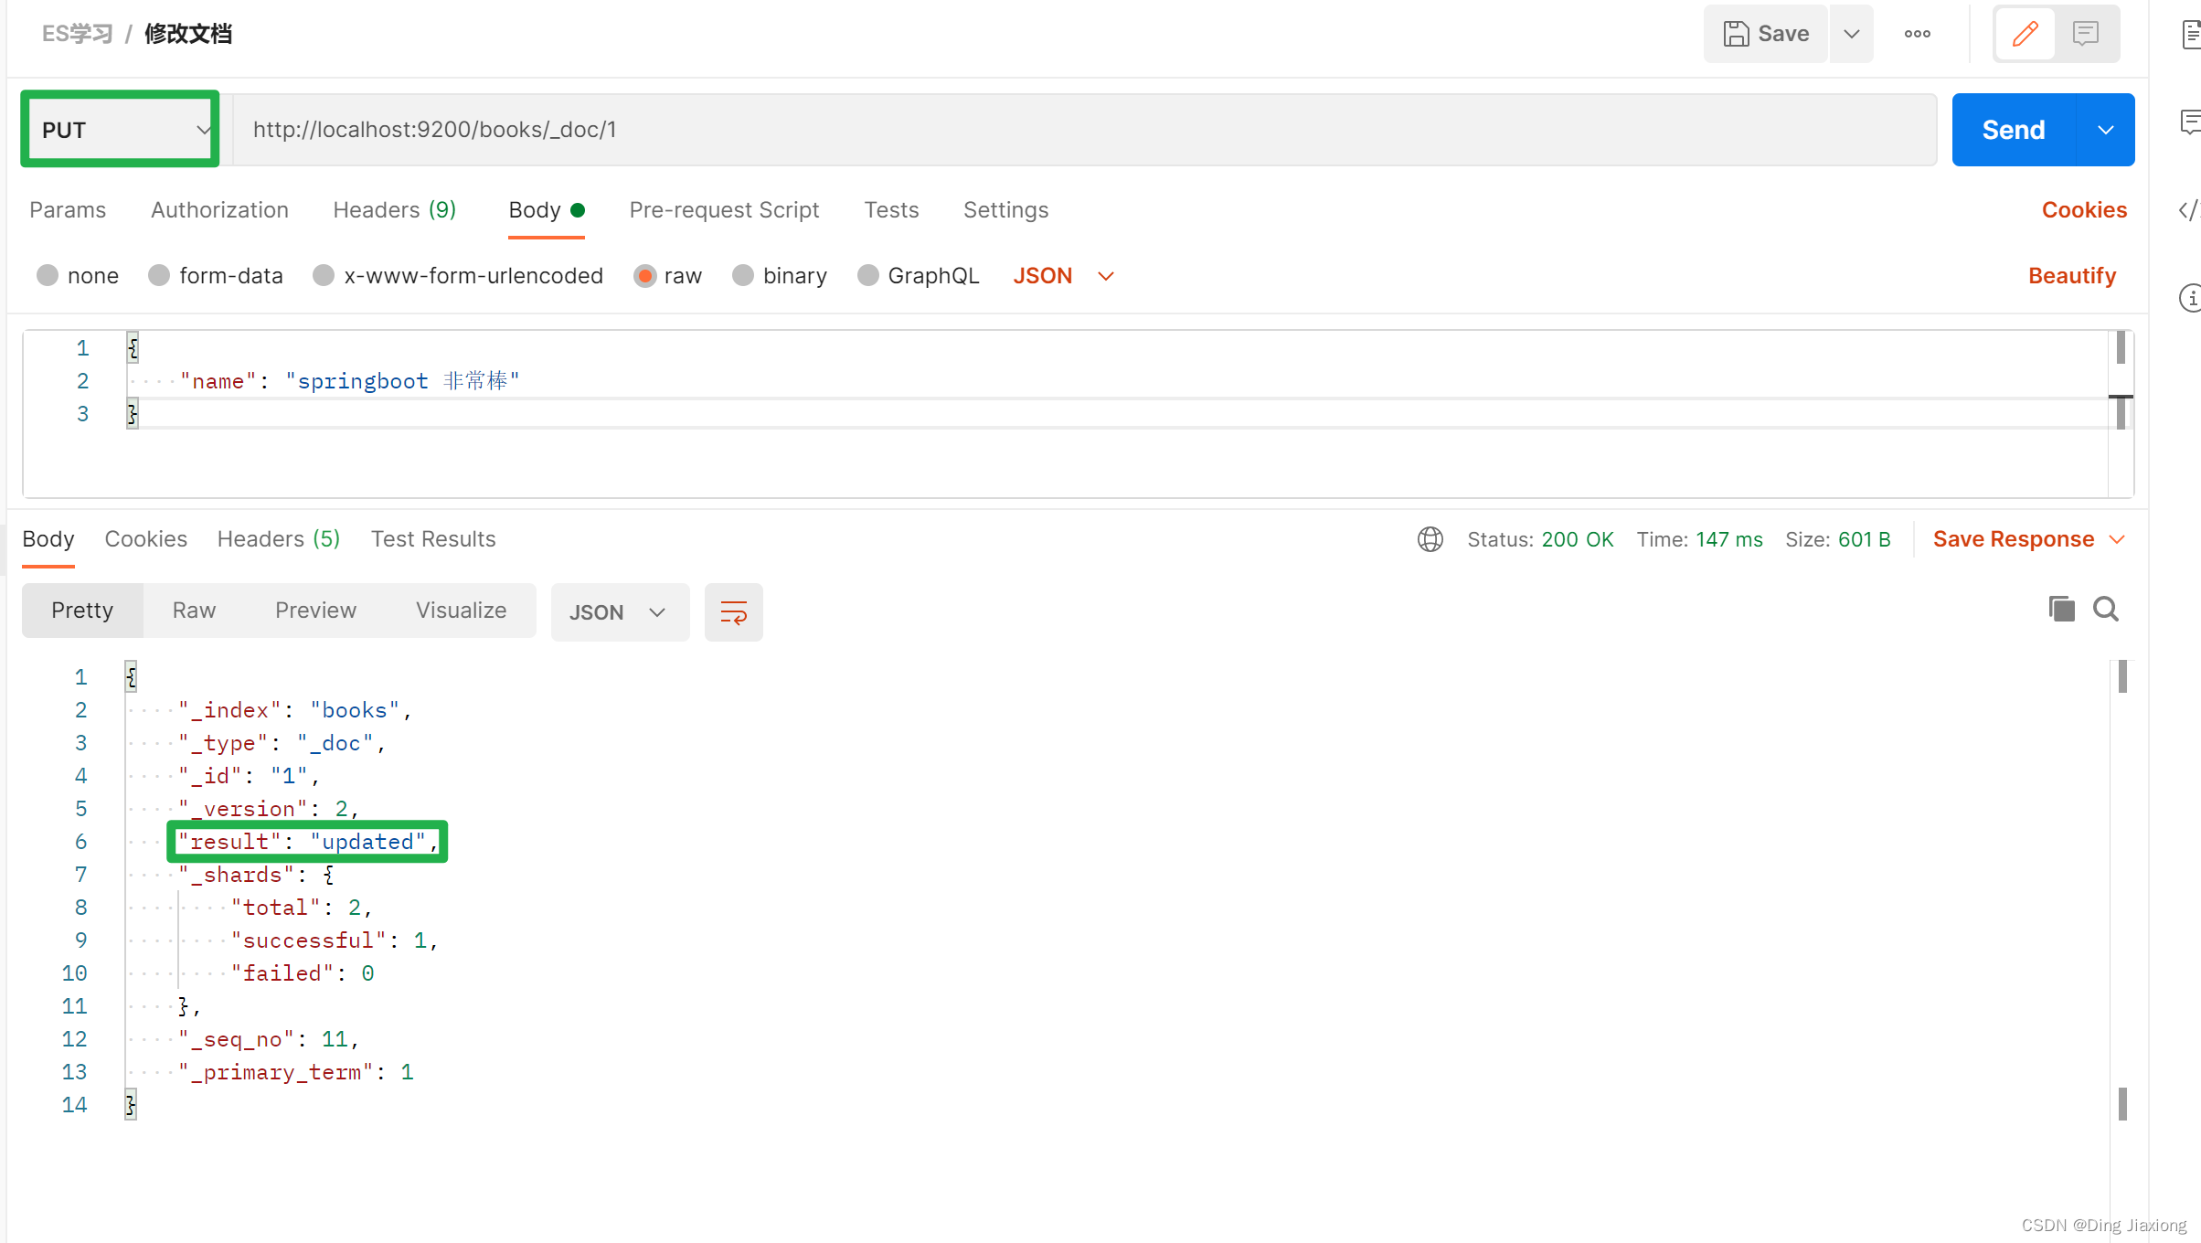Select the binary body type
Viewport: 2201px width, 1243px height.
(780, 276)
